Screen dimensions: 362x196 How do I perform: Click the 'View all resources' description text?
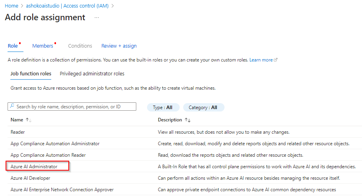[223, 132]
